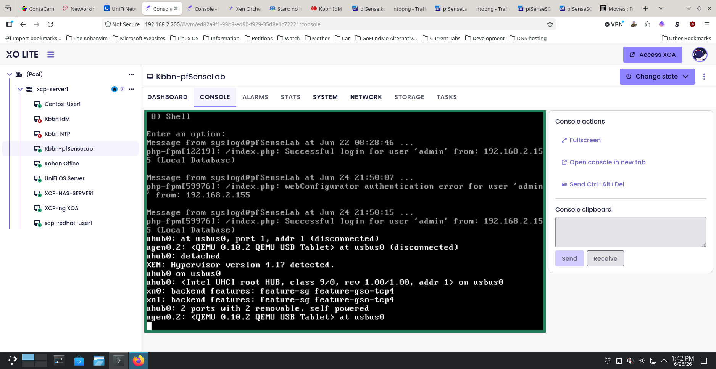Open Firefox from the taskbar
The image size is (716, 369).
139,360
